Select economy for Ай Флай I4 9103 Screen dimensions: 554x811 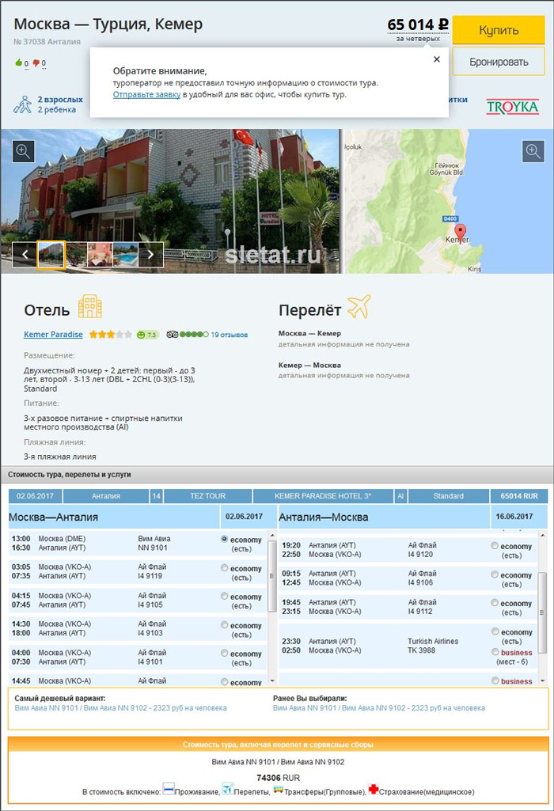coord(224,625)
